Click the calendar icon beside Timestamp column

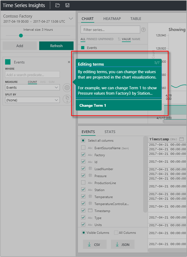[x=90, y=210]
